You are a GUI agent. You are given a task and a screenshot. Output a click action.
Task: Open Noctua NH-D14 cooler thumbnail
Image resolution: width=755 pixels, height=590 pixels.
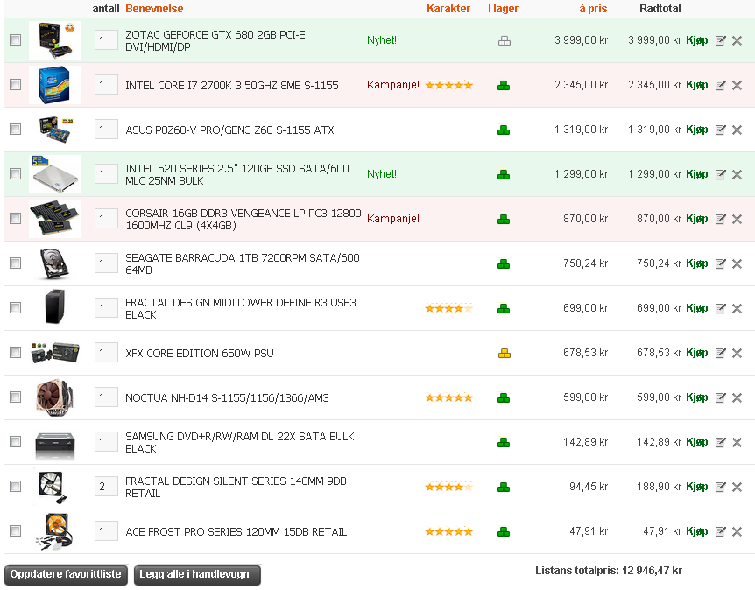tap(55, 397)
